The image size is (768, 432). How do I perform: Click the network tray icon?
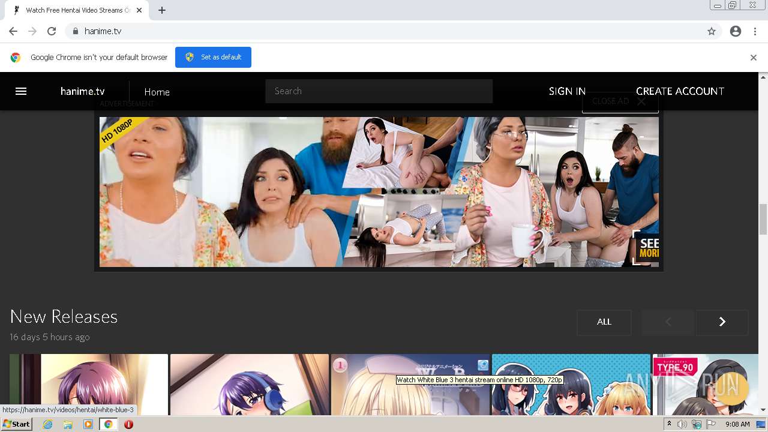pos(697,424)
